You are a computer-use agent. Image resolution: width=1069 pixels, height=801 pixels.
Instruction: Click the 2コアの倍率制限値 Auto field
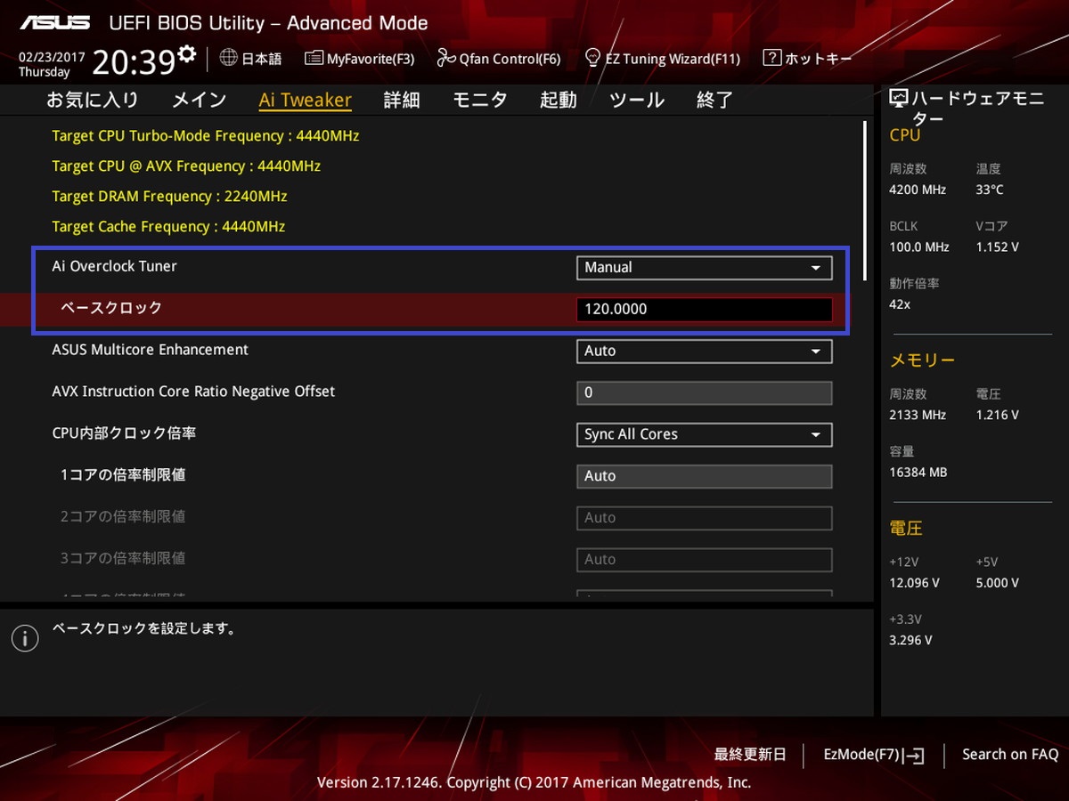[704, 518]
